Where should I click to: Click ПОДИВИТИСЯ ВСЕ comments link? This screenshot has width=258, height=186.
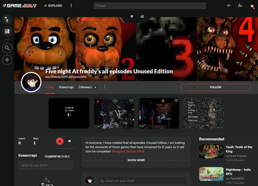[x=57, y=156]
